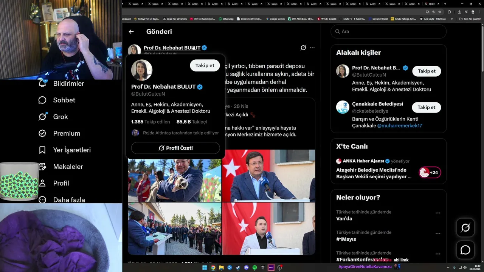Click taskbar clock showing 11:10
Screen dimensions: 484x272
coord(475,267)
